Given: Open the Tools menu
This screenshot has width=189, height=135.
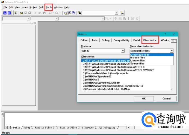Looking at the screenshot, I should [x=49, y=7].
